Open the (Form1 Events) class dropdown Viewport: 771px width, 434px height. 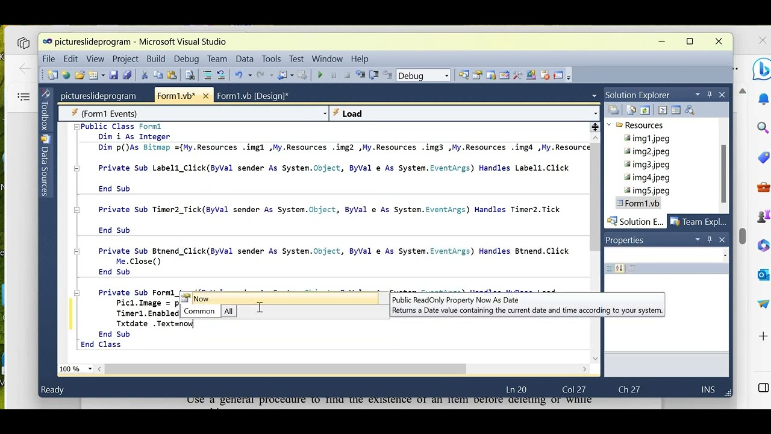tap(325, 113)
